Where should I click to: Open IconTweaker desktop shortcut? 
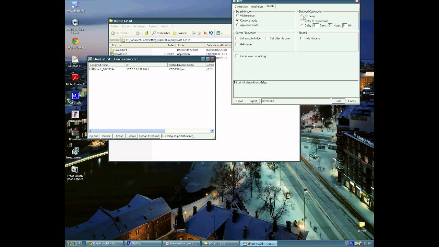point(75,117)
